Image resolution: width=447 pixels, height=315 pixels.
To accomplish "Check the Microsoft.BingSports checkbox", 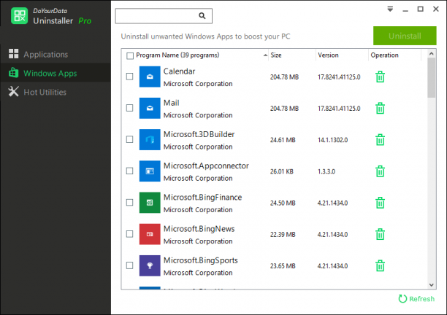I will (130, 265).
